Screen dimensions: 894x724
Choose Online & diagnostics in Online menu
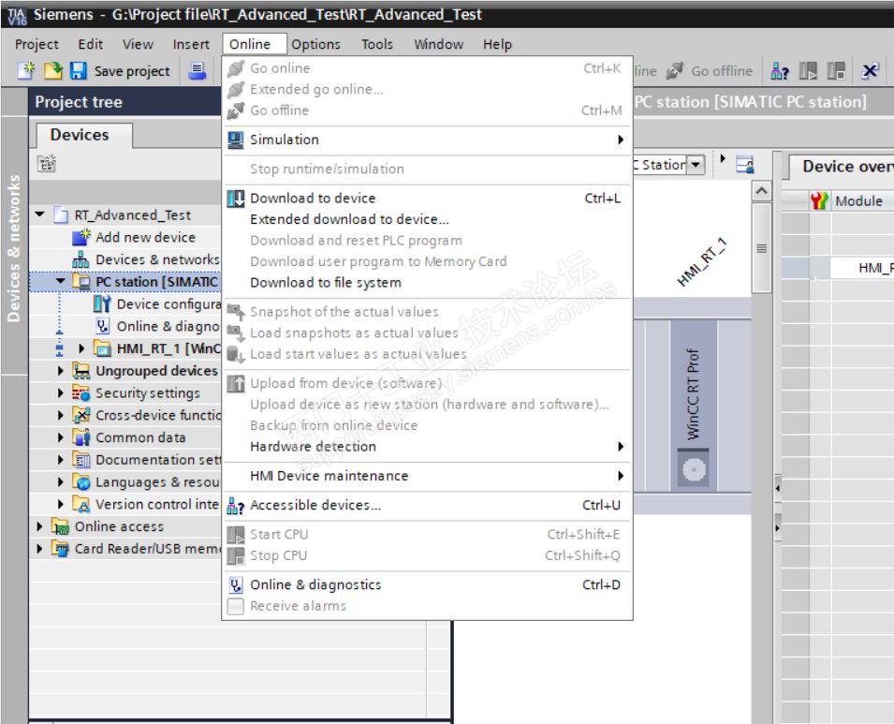click(427, 584)
